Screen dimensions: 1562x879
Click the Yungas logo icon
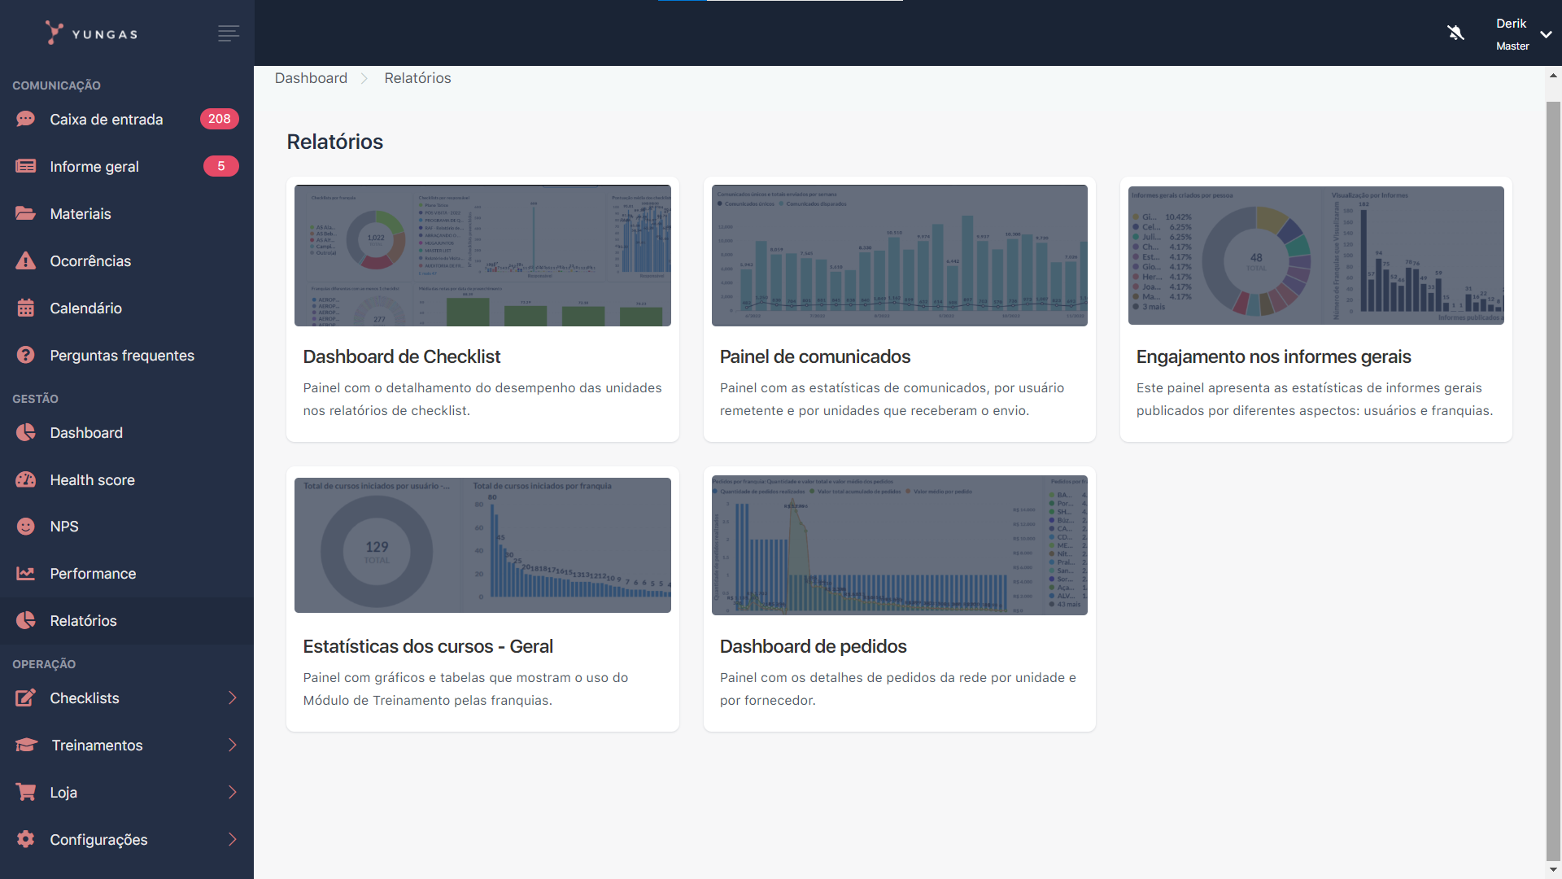tap(54, 33)
